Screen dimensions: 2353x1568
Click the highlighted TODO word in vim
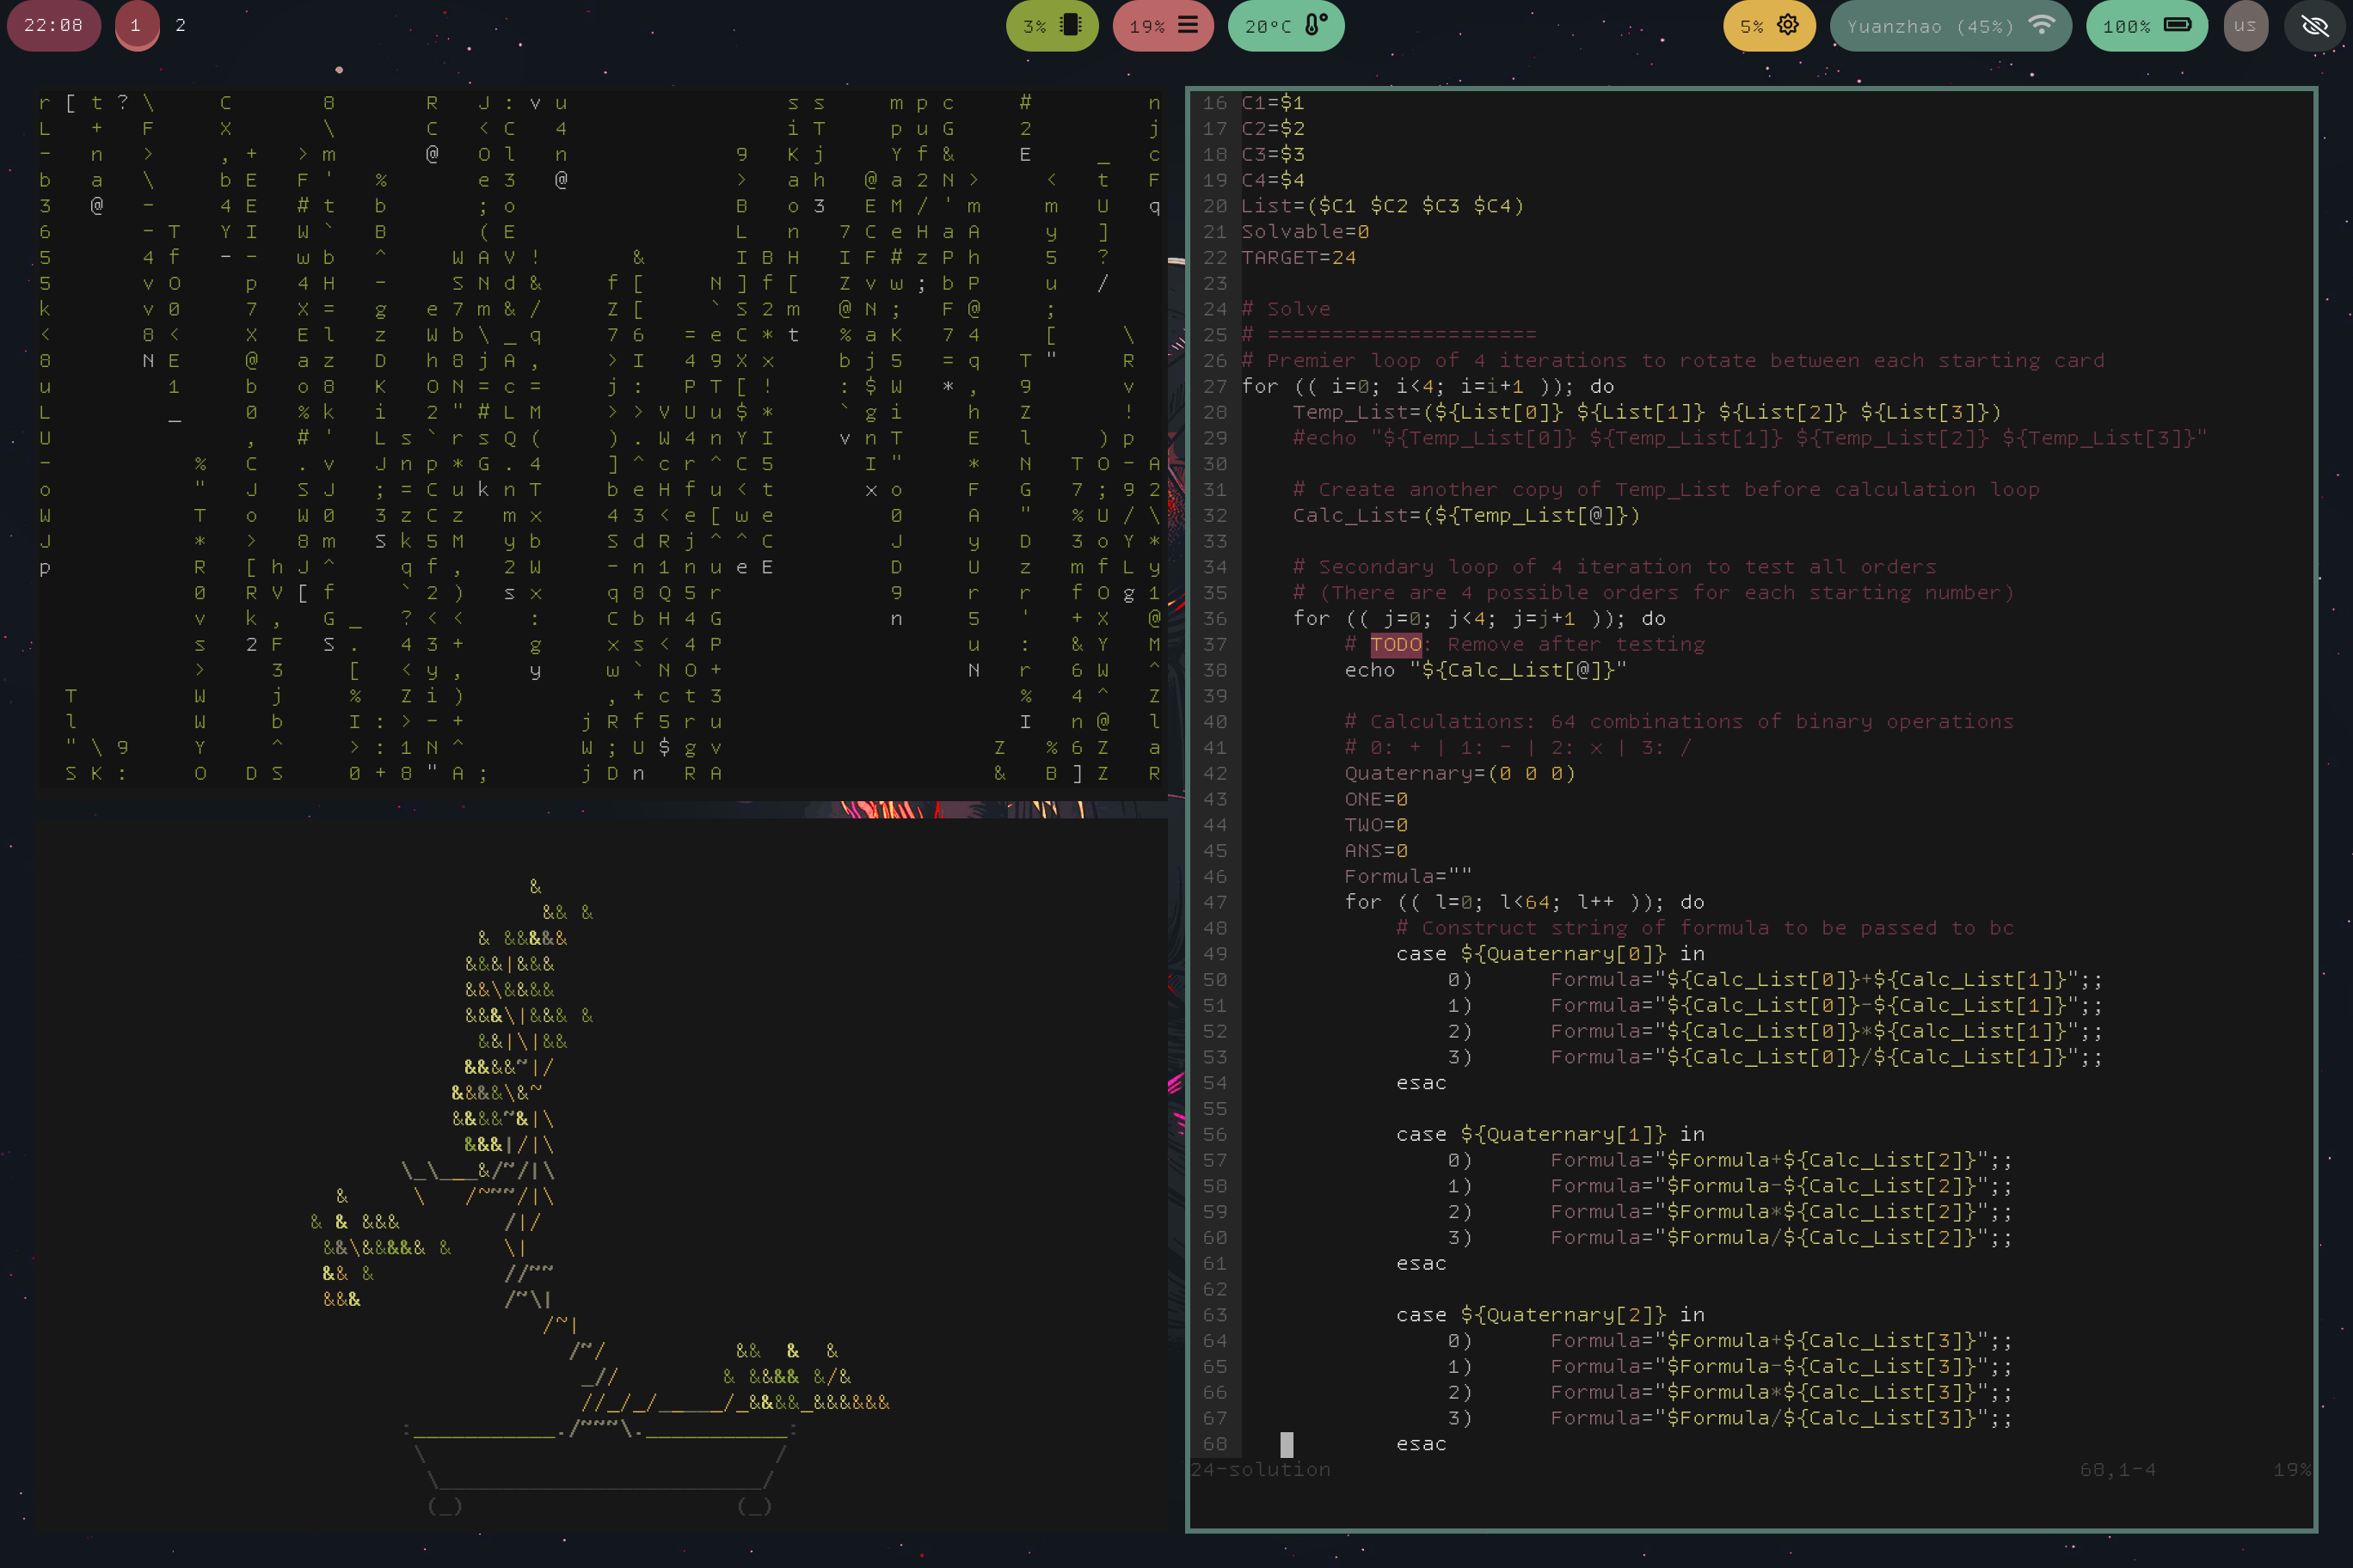[x=1396, y=644]
